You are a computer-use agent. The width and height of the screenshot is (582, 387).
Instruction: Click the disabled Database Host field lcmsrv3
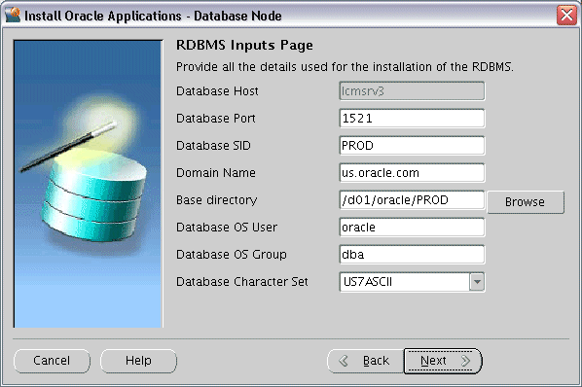(x=412, y=90)
